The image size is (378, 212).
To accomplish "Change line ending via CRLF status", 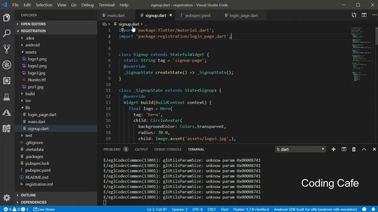I will point(211,210).
